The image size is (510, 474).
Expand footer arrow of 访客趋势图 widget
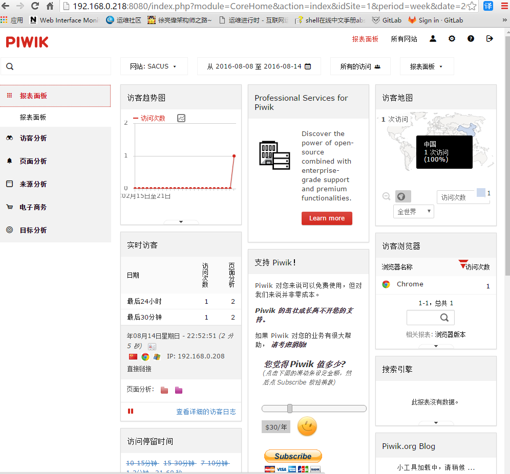(181, 222)
